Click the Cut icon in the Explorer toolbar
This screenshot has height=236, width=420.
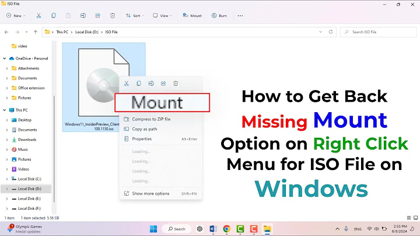(39, 16)
